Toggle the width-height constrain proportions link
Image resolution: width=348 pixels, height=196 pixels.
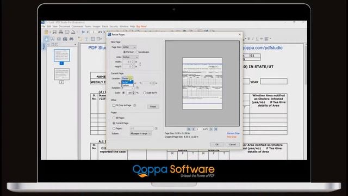[x=140, y=64]
